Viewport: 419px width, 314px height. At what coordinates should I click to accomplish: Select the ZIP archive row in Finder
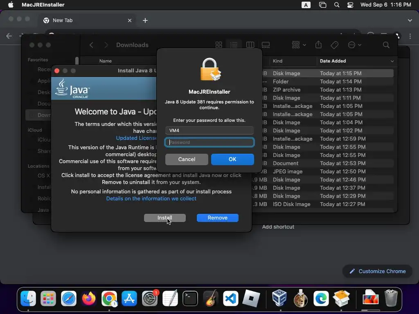point(328,90)
